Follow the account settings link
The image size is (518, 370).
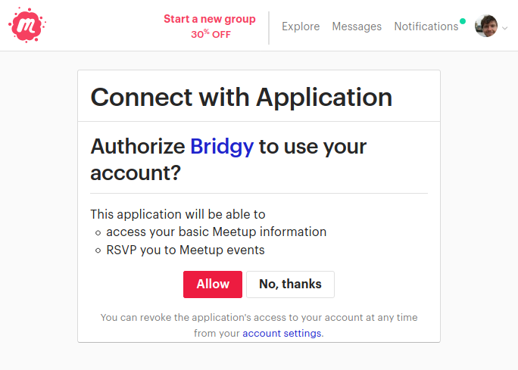tap(282, 333)
